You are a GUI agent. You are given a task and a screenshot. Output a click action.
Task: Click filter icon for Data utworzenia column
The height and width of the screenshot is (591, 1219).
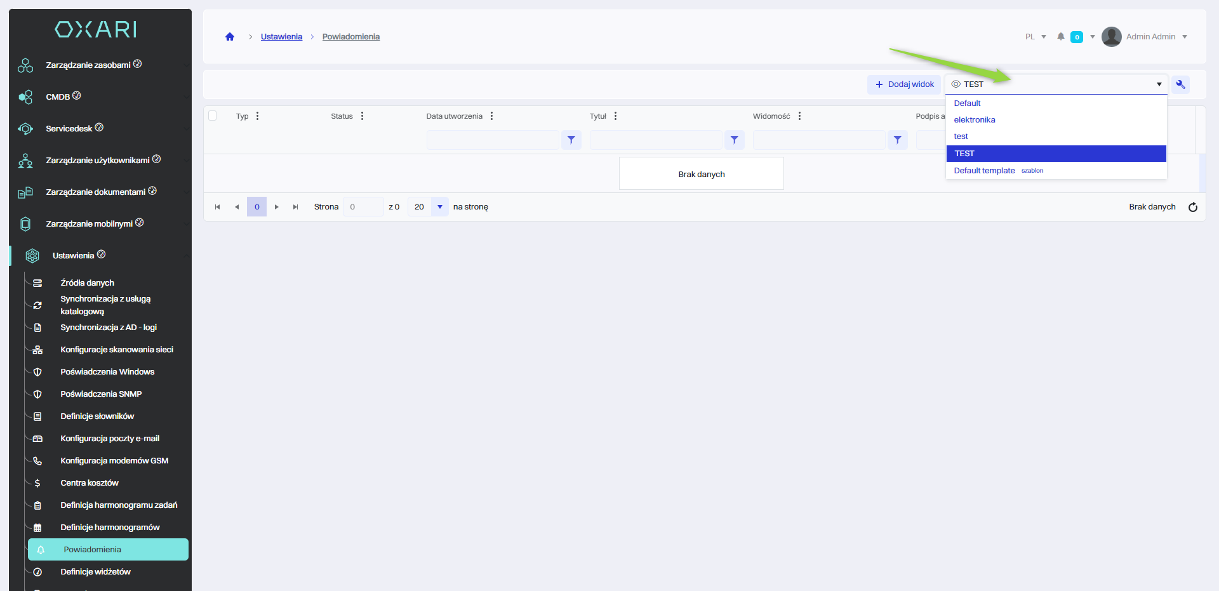[x=571, y=140]
